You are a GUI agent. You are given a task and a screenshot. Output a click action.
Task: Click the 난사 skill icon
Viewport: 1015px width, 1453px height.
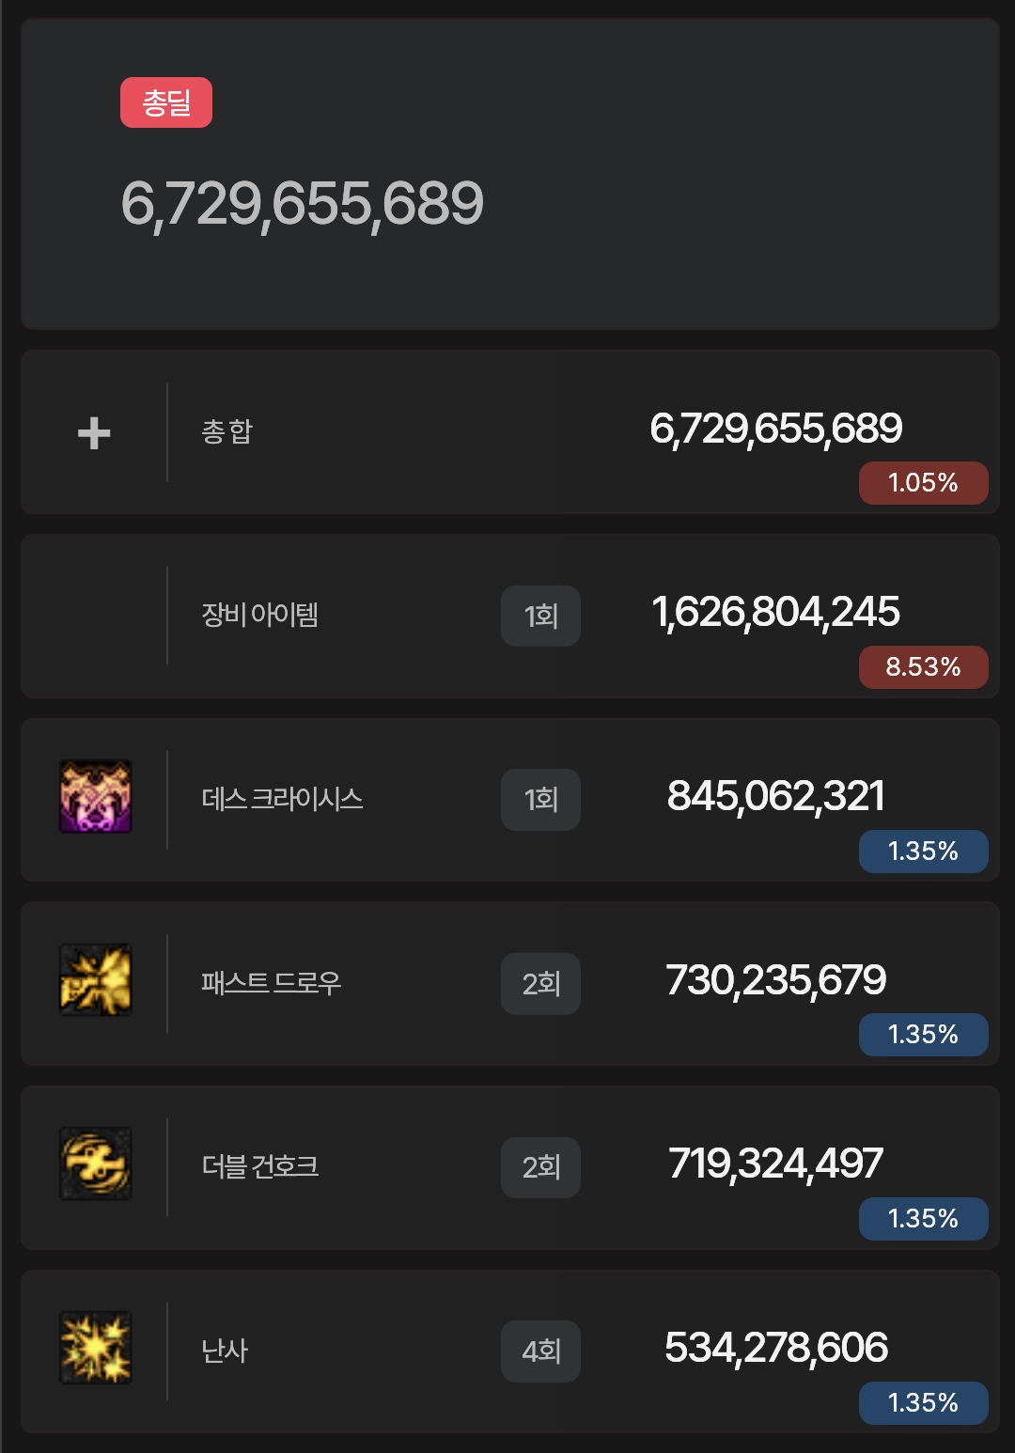pyautogui.click(x=96, y=1348)
